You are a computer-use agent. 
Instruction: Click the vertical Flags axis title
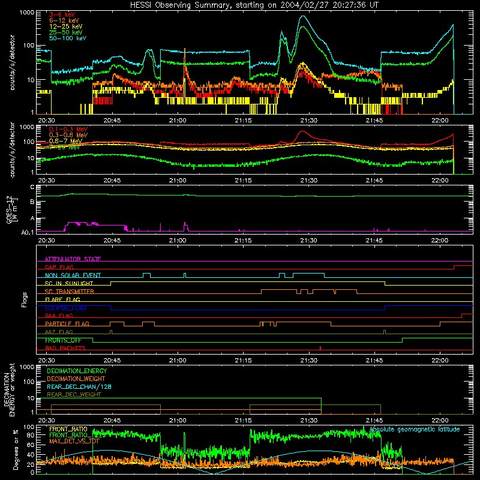(x=25, y=299)
